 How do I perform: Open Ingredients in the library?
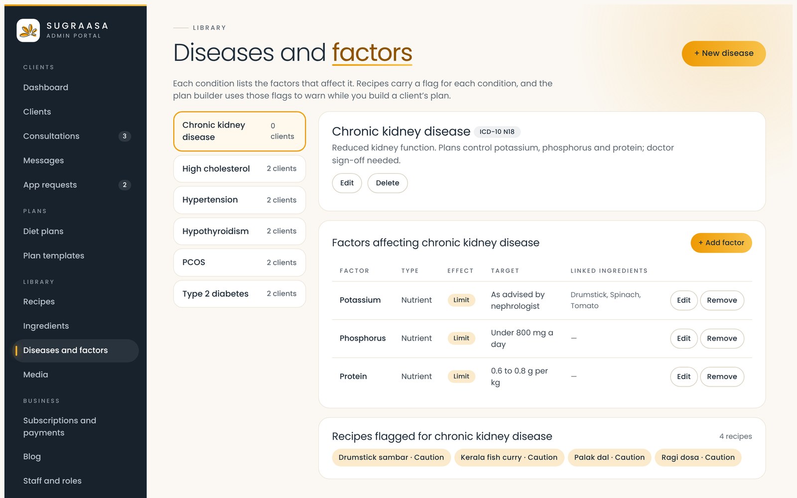(75, 326)
